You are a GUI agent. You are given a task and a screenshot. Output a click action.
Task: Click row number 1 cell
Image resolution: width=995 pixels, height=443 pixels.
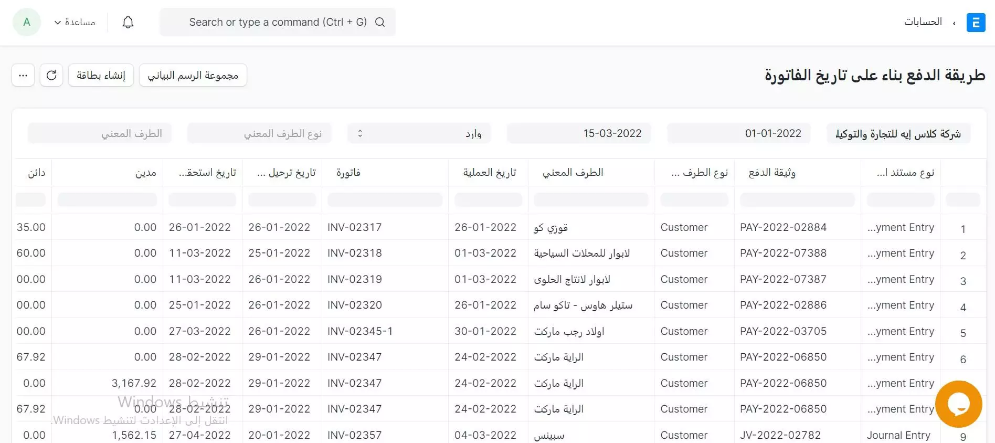pos(963,229)
